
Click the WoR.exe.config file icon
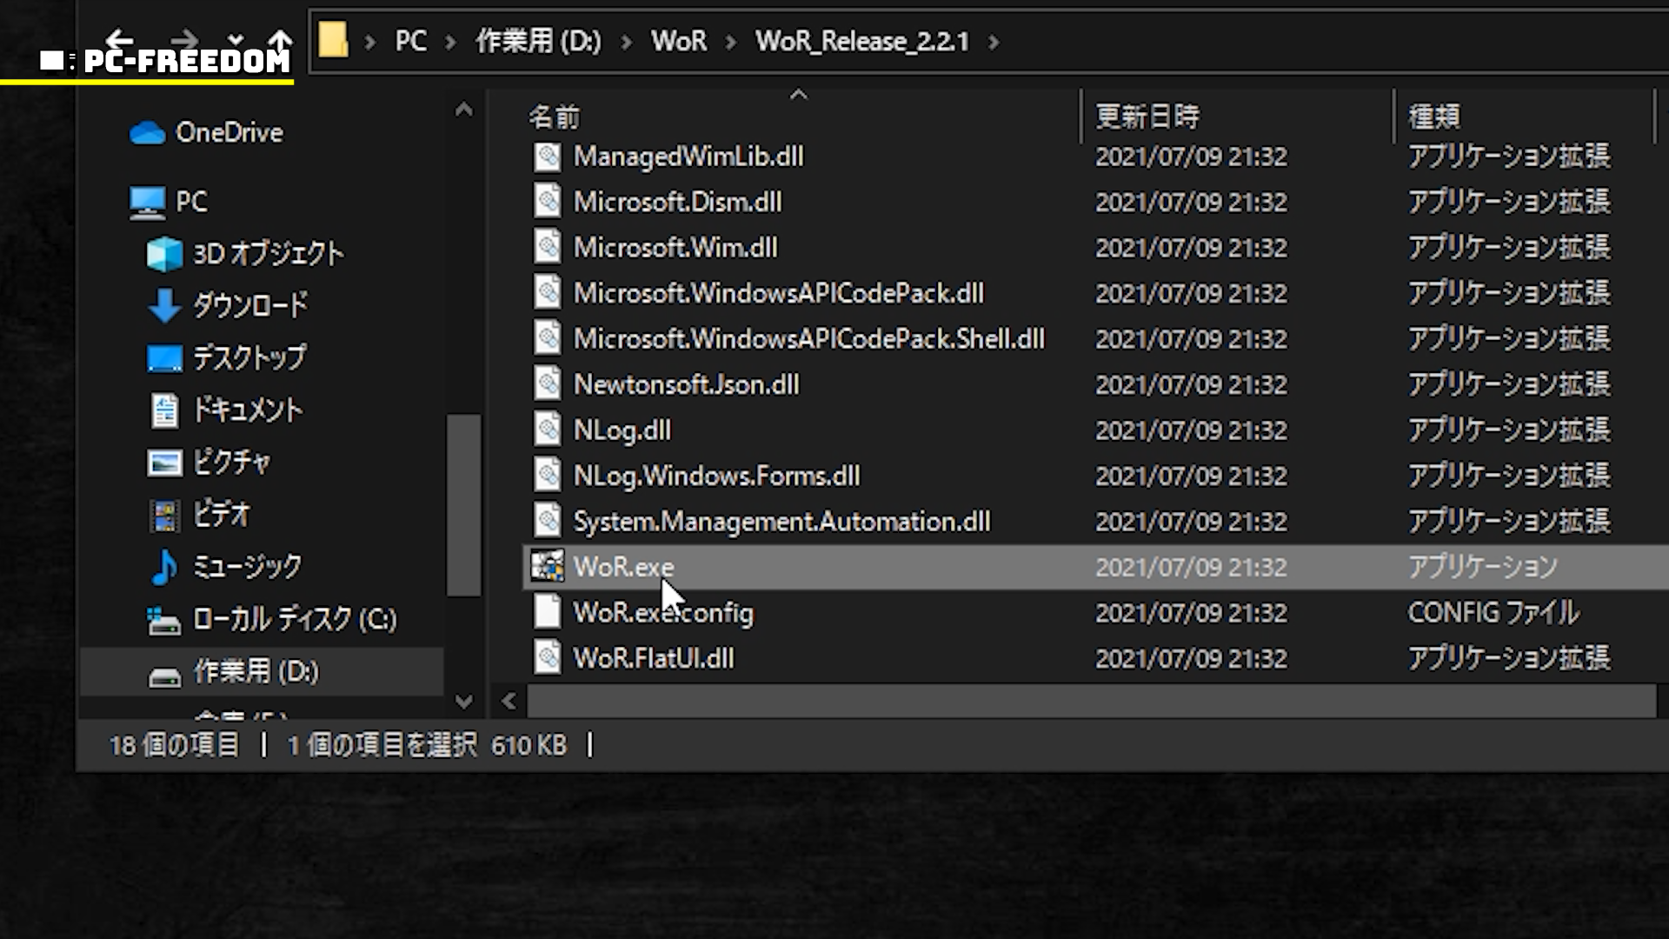[548, 612]
